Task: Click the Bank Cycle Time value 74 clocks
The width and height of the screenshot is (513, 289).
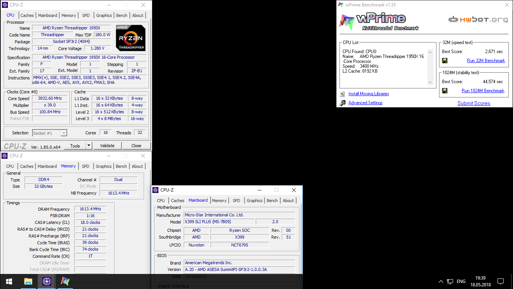Action: click(x=90, y=249)
